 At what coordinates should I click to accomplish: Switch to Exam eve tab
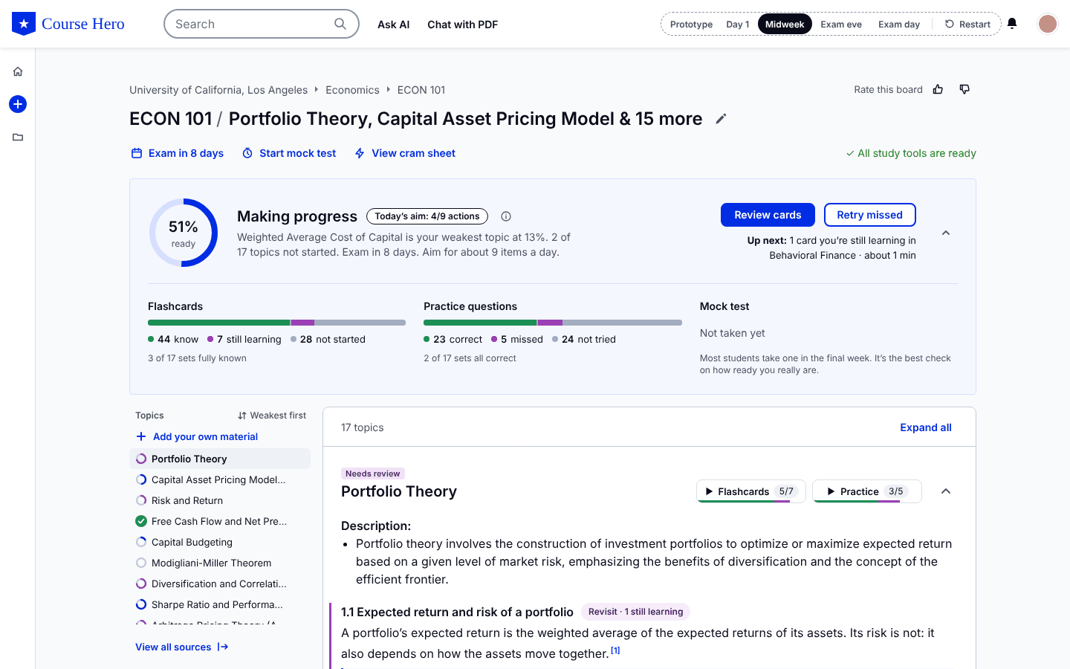[841, 25]
